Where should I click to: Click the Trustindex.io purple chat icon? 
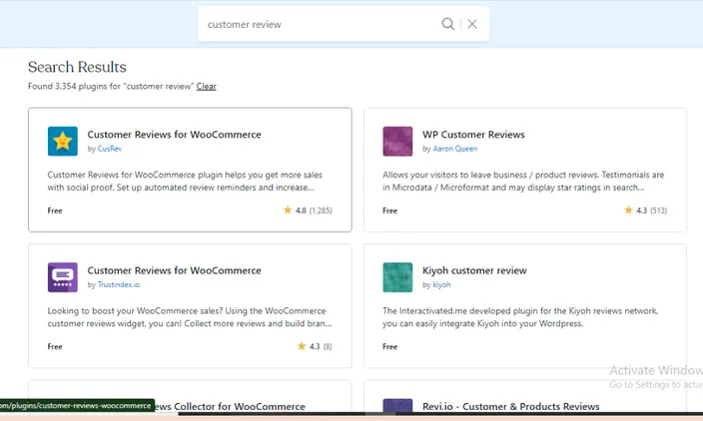pyautogui.click(x=62, y=277)
